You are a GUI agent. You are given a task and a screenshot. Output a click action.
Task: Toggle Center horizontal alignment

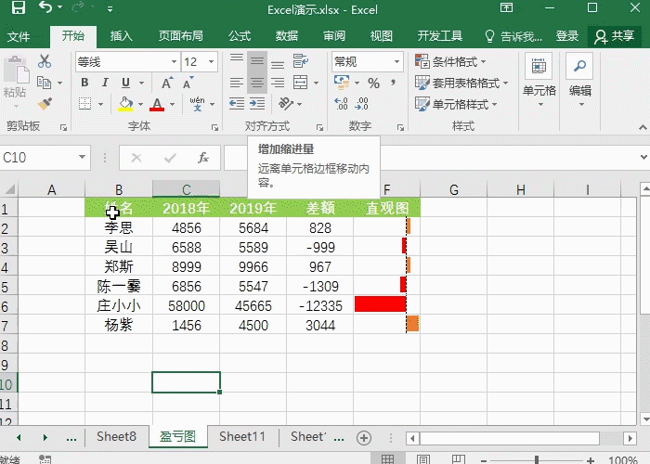point(257,83)
